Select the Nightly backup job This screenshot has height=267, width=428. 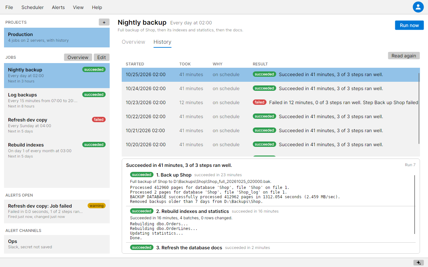tap(57, 75)
